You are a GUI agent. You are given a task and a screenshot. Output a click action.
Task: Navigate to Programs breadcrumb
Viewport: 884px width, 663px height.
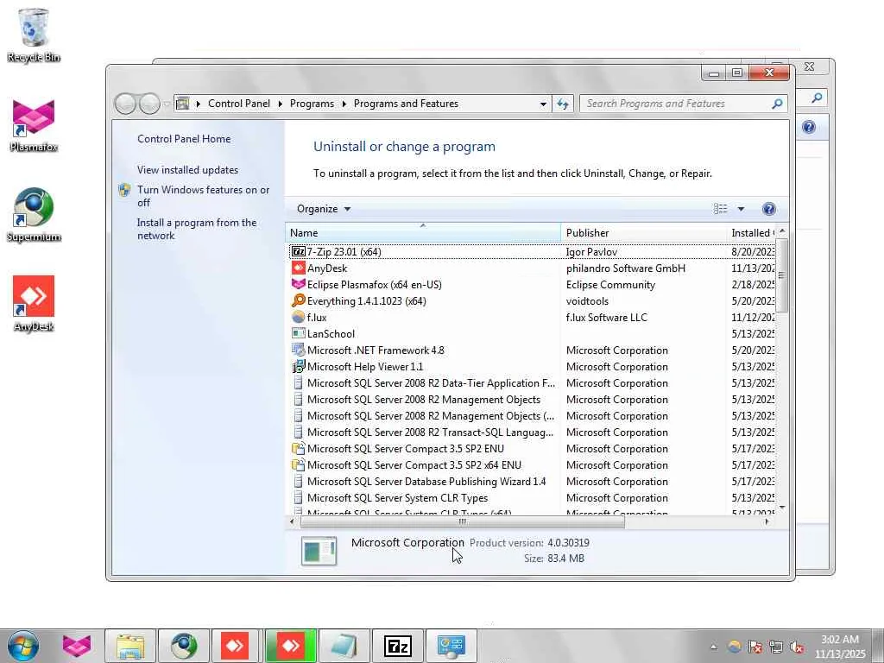pyautogui.click(x=312, y=104)
